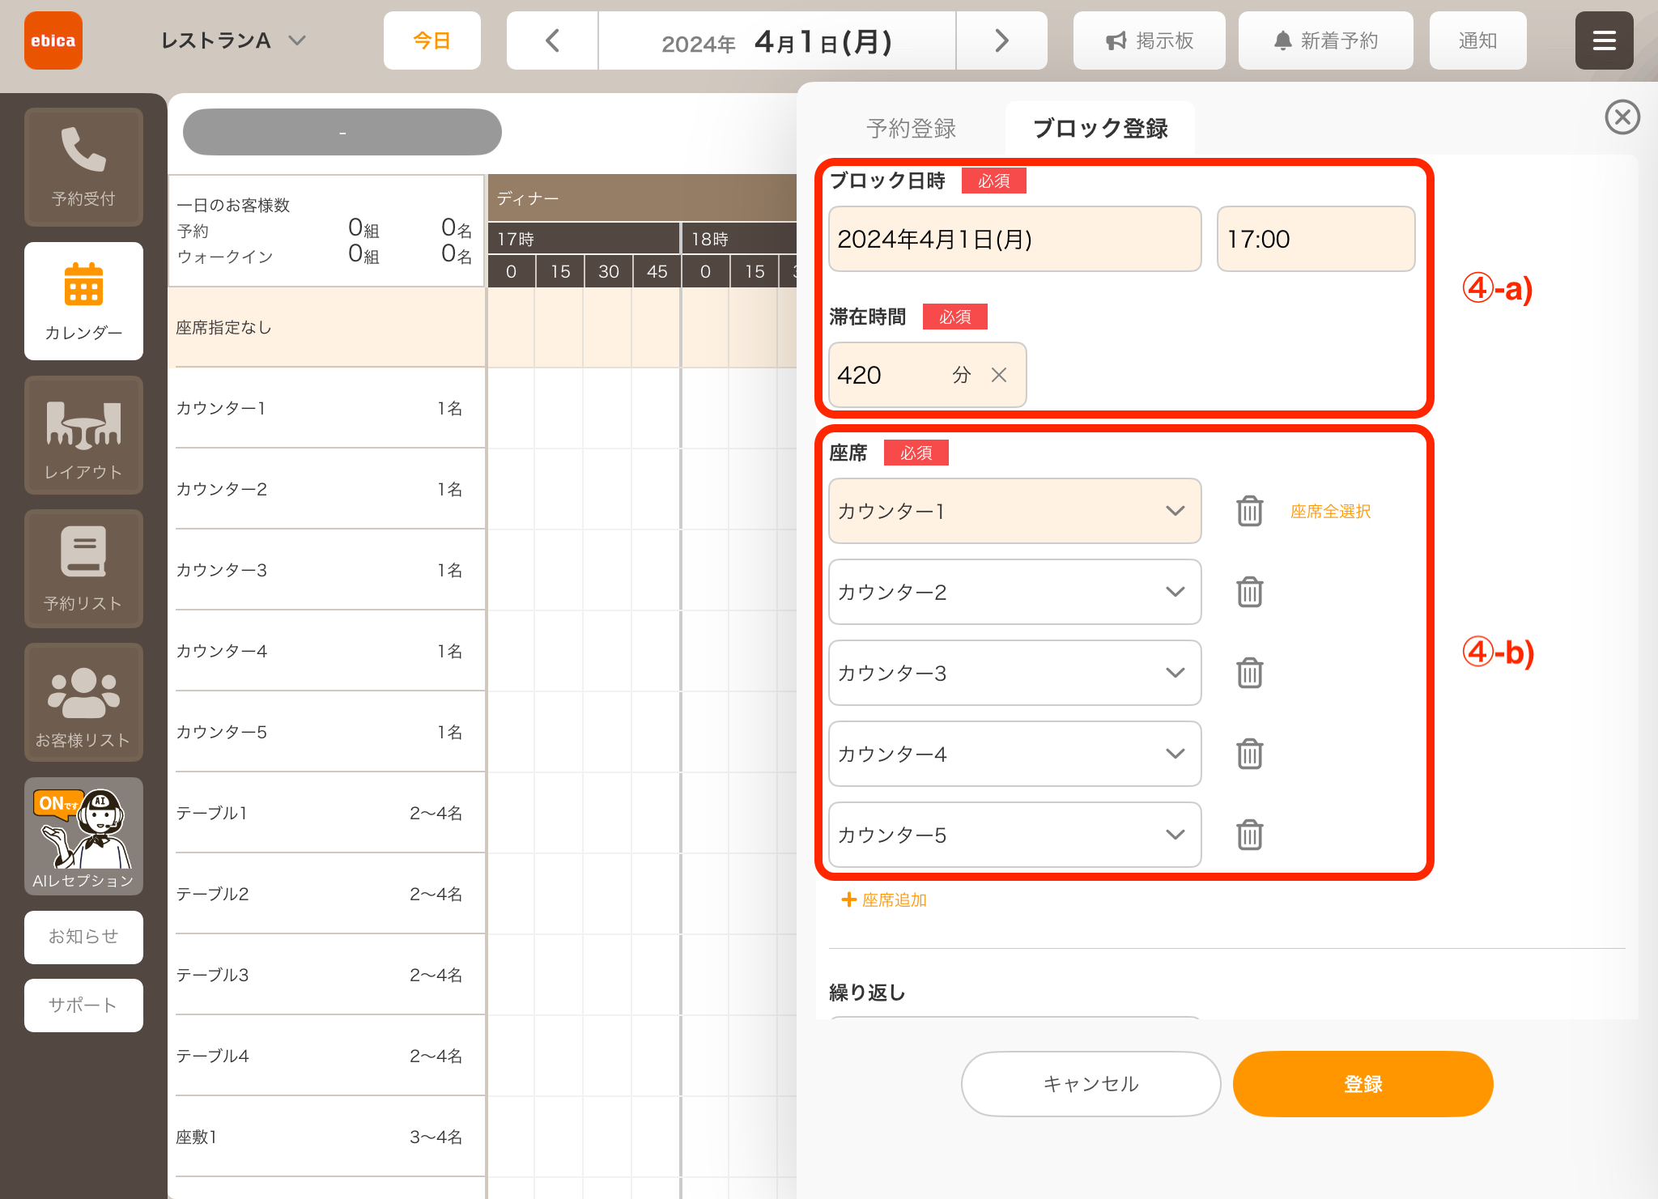The image size is (1658, 1199).
Task: Open the 予約受付 phone icon
Action: (83, 167)
